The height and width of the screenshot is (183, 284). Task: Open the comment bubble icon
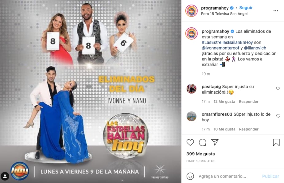tap(203, 142)
